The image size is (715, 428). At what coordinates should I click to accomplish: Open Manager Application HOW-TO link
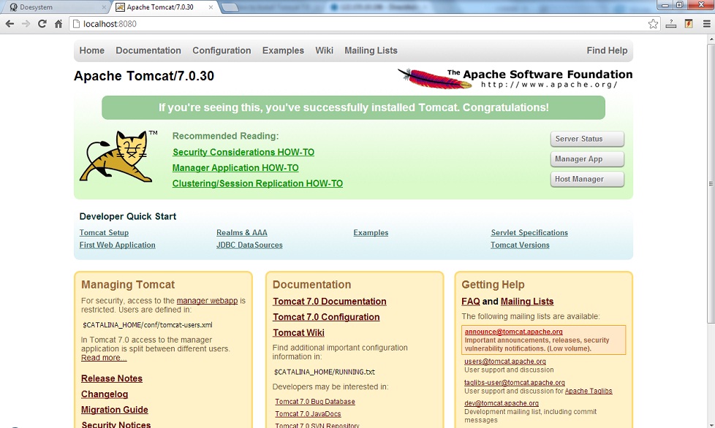235,168
